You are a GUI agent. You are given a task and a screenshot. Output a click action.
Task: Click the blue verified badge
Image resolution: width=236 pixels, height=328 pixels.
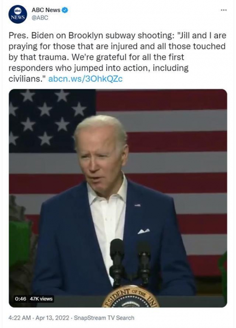pos(65,10)
